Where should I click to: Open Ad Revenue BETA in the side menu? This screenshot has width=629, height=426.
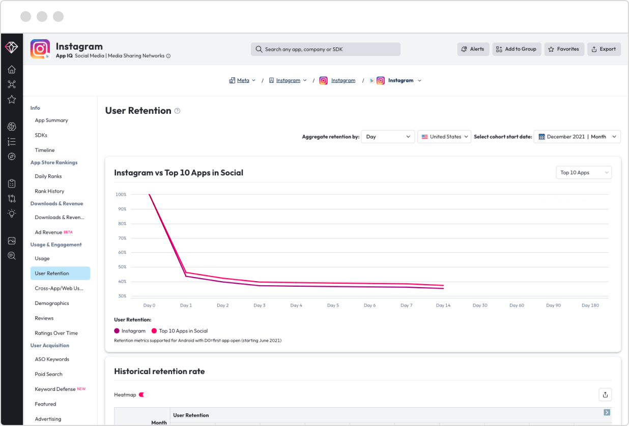click(x=53, y=232)
